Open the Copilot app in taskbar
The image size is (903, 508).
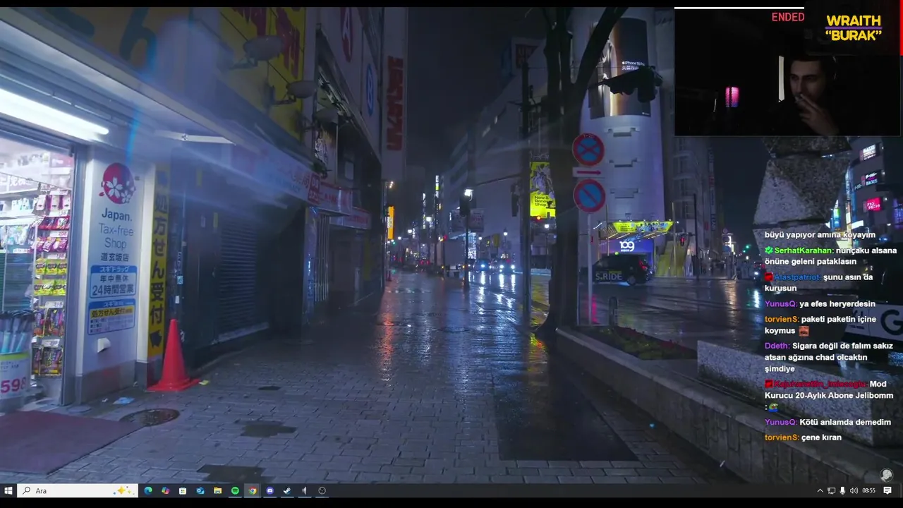165,490
